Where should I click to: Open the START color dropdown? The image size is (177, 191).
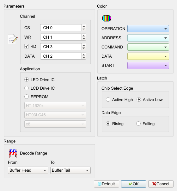pos(148,66)
